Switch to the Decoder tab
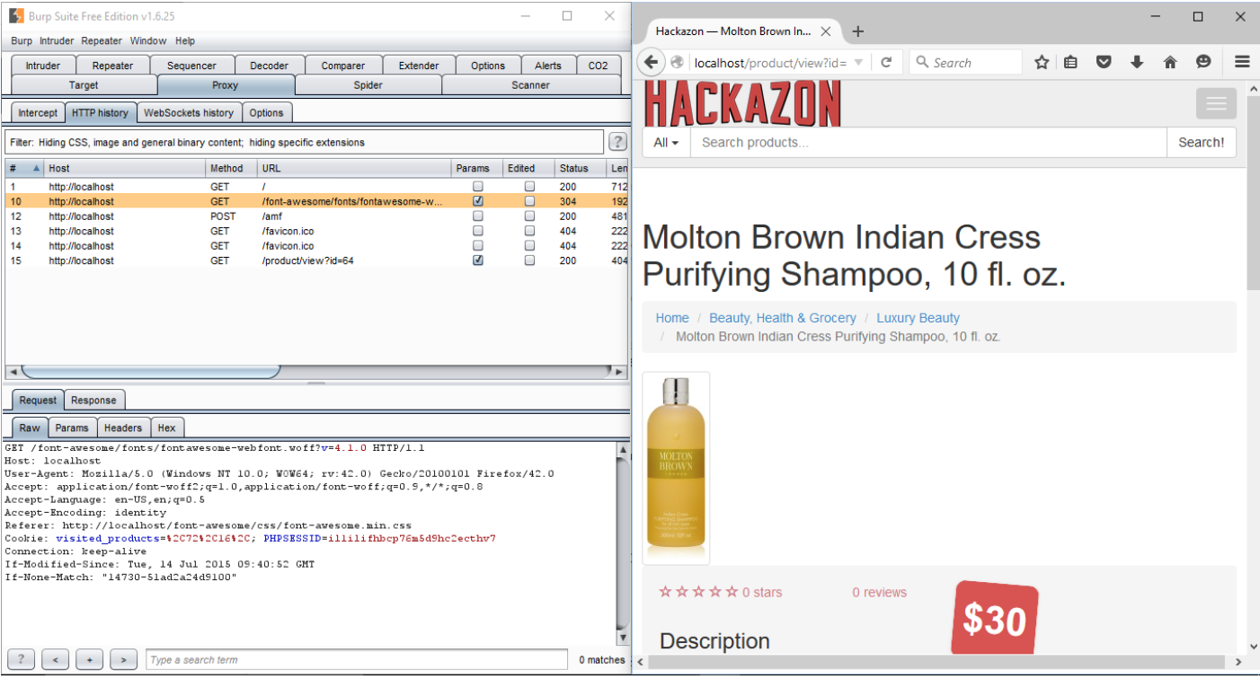1260x679 pixels. pos(269,66)
